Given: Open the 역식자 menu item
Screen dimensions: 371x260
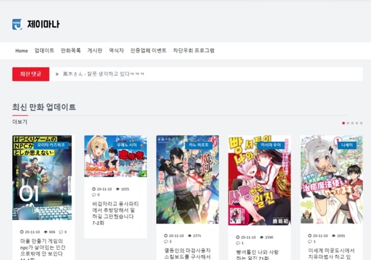Looking at the screenshot, I should pyautogui.click(x=116, y=50).
